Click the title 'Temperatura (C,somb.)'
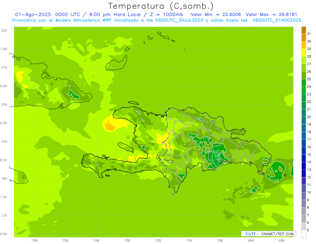The width and height of the screenshot is (316, 244). 161,6
